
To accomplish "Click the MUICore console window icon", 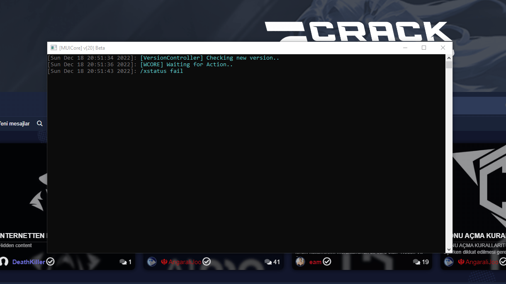I will (x=54, y=48).
